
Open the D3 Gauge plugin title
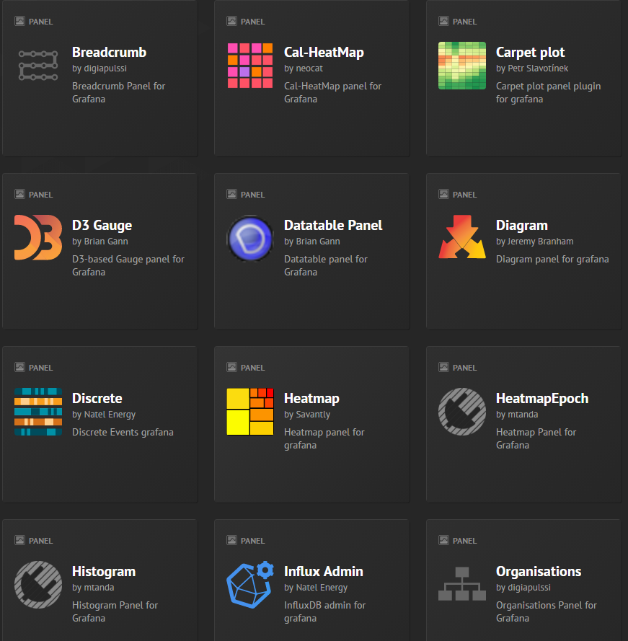point(102,225)
